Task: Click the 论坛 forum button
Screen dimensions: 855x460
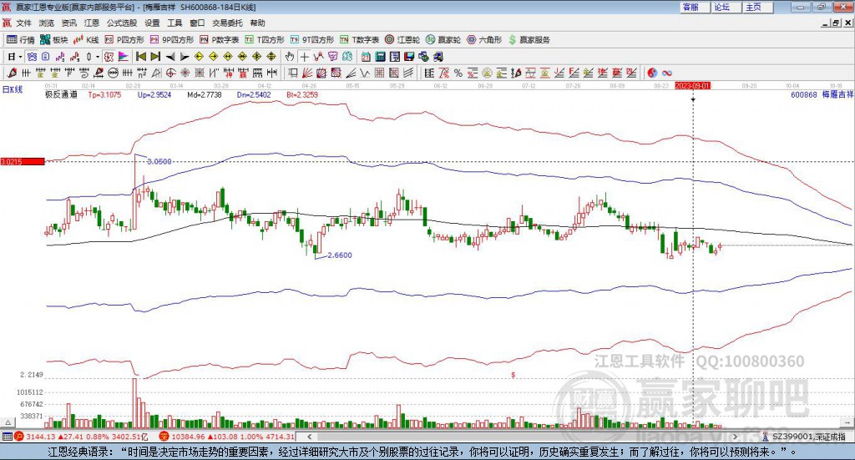Action: (725, 7)
